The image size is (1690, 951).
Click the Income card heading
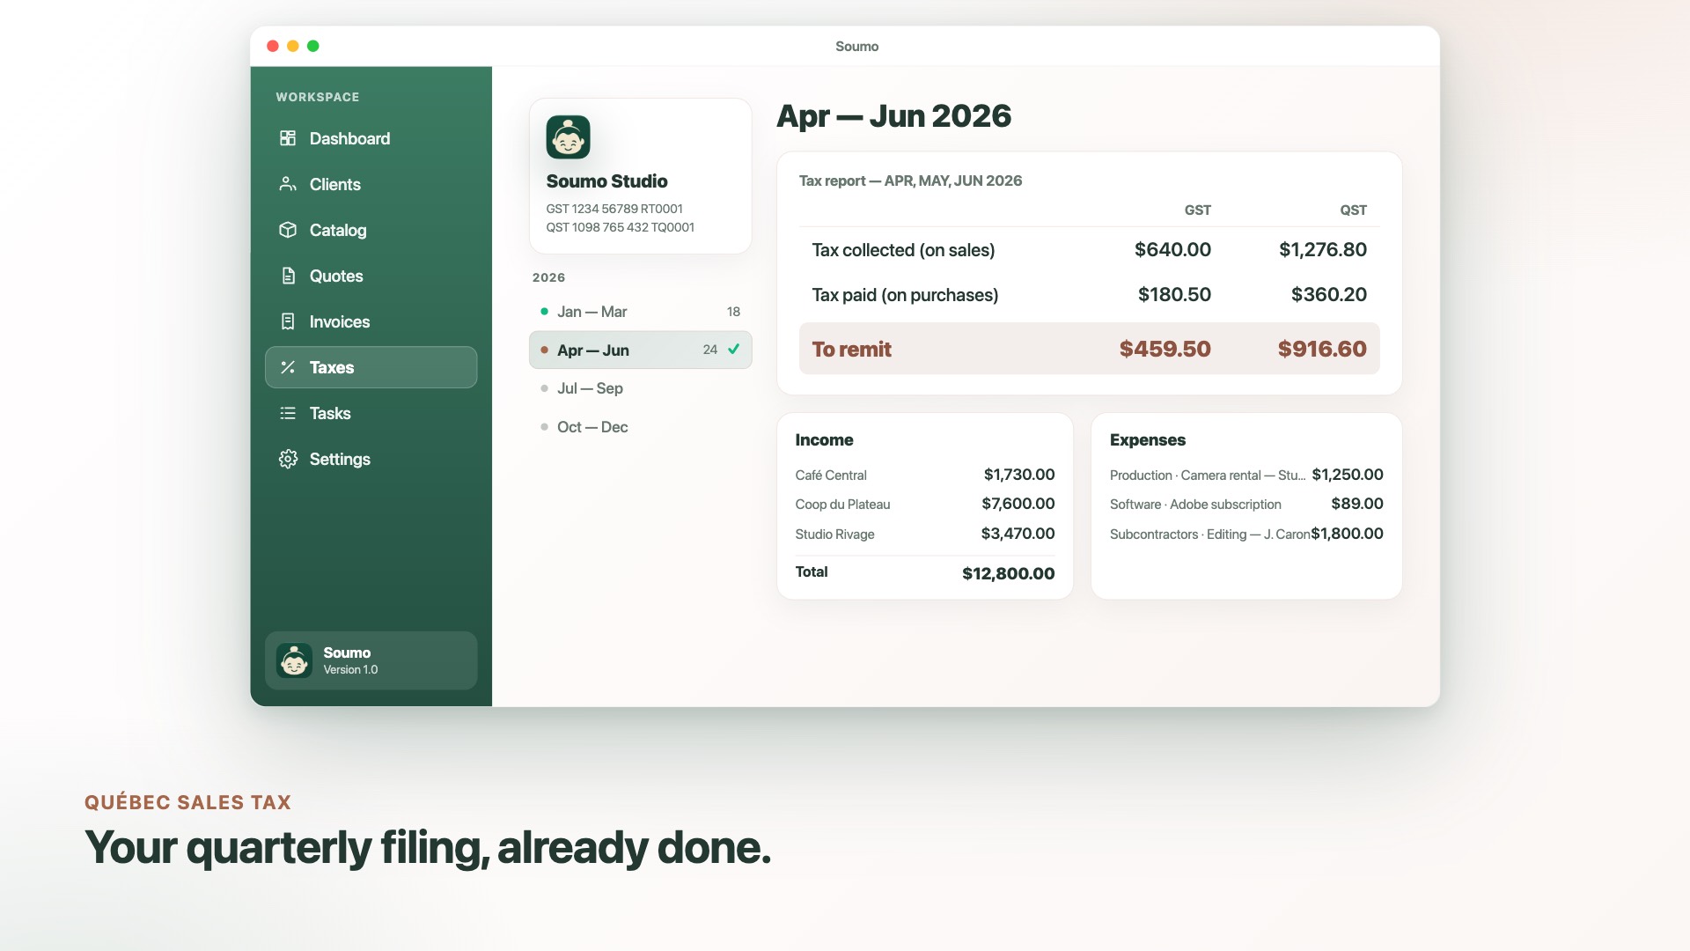(824, 440)
